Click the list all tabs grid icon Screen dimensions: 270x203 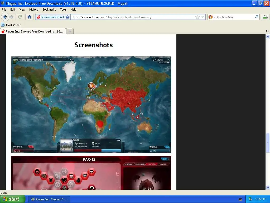point(267,31)
